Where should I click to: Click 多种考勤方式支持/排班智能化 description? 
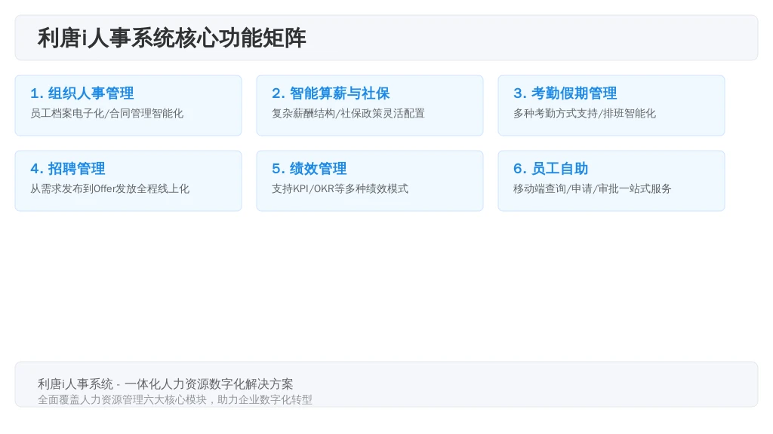(x=584, y=114)
